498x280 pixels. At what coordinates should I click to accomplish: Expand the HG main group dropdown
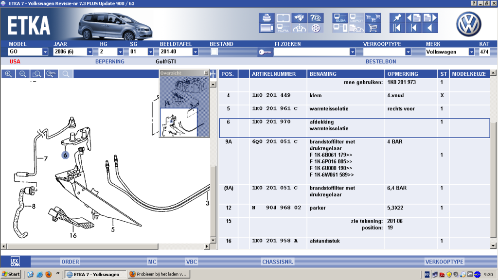pos(120,52)
